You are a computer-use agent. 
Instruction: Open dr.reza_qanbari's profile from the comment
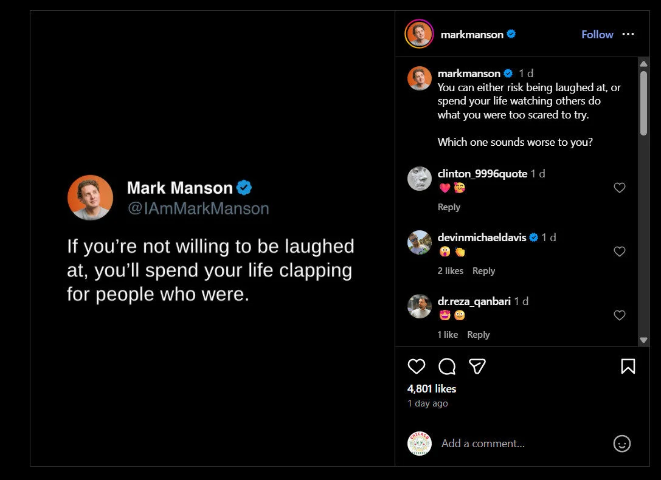tap(419, 306)
